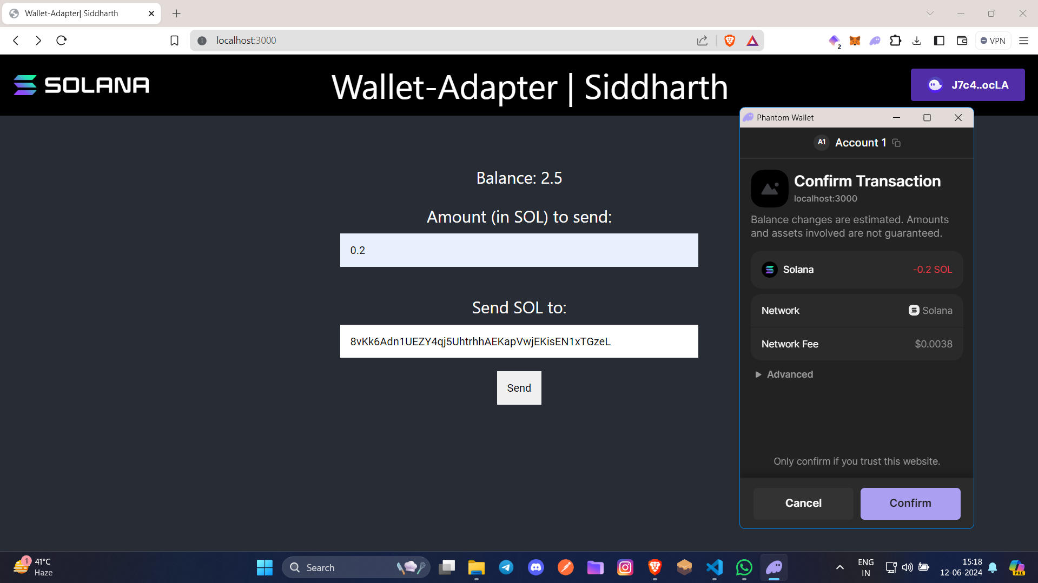This screenshot has width=1038, height=583.
Task: Open Instagram from taskbar
Action: click(625, 567)
